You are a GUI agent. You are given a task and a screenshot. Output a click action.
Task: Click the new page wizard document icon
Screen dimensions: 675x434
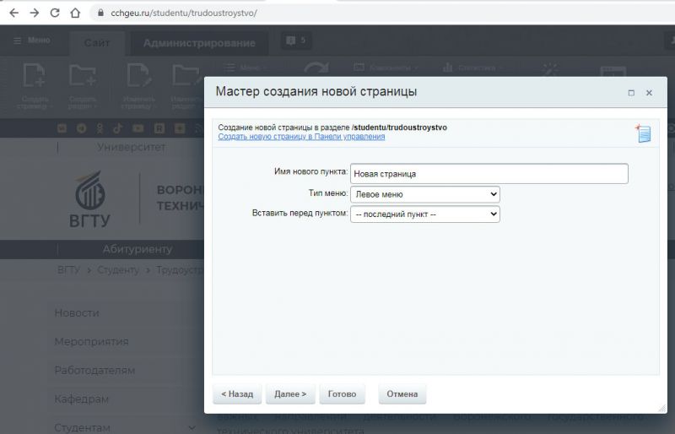click(643, 133)
